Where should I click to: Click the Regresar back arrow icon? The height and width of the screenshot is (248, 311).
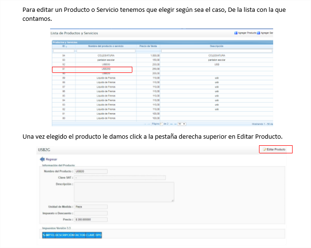tap(42, 159)
